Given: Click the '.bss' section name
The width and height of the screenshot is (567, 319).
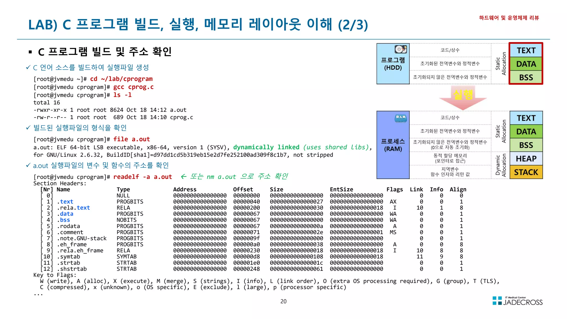Looking at the screenshot, I should (63, 220).
